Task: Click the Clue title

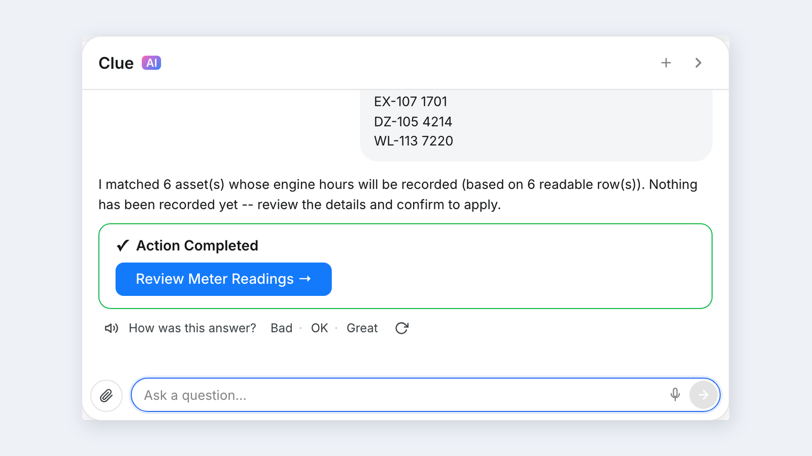Action: pyautogui.click(x=116, y=63)
